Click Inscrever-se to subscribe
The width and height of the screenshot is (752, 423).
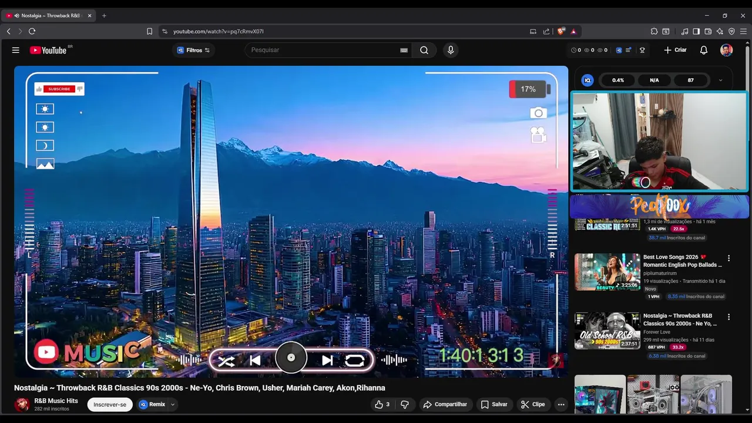pos(110,404)
